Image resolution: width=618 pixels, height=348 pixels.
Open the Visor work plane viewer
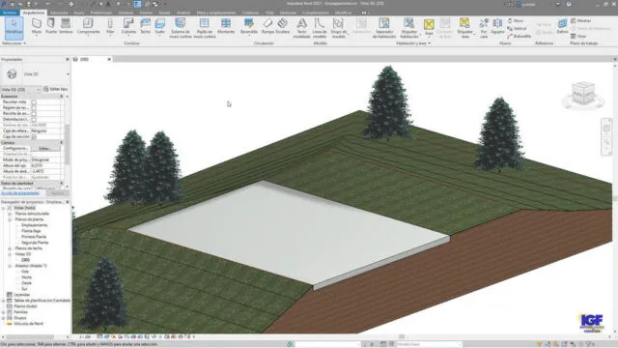(578, 36)
